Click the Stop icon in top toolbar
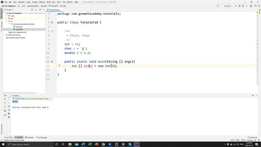 [x=247, y=6]
